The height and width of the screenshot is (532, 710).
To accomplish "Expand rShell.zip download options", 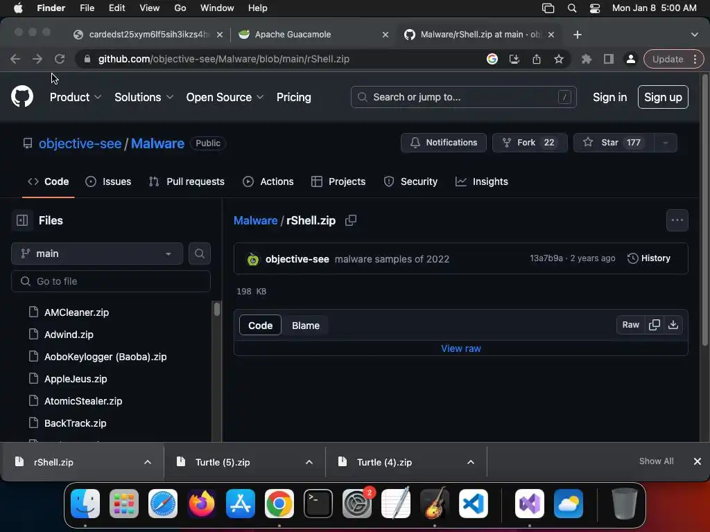I will click(147, 462).
